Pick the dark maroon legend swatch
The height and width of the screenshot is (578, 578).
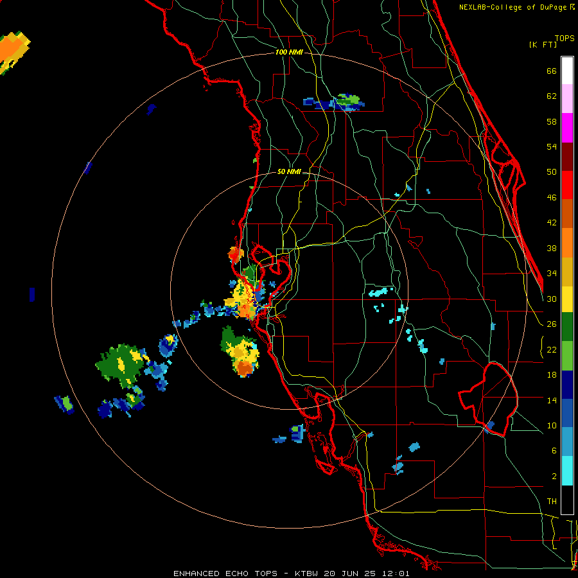click(567, 157)
